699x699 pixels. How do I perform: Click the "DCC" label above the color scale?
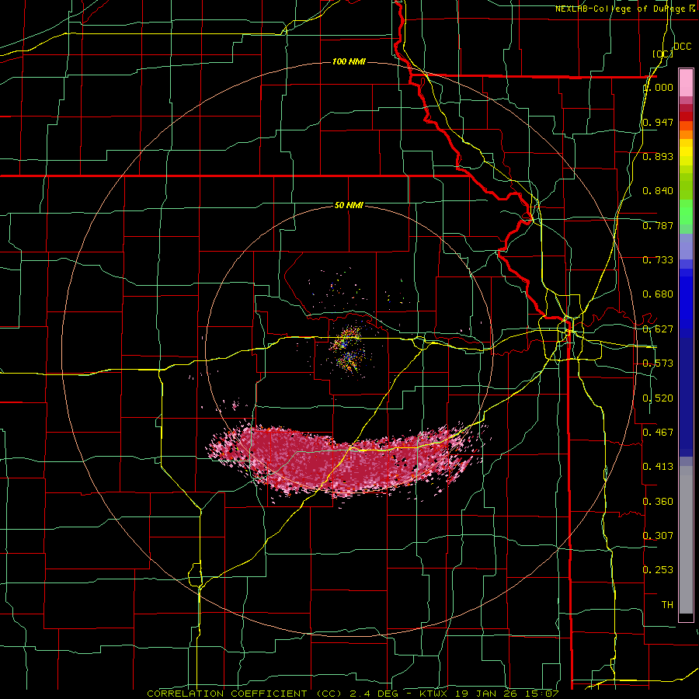[682, 47]
